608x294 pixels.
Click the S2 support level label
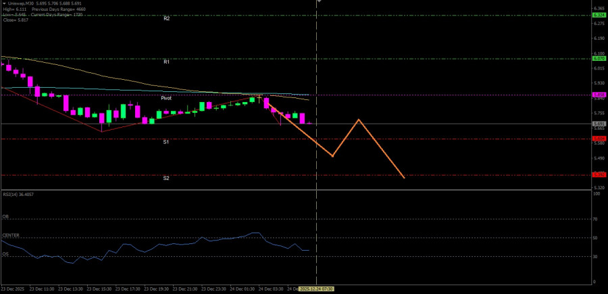[166, 178]
